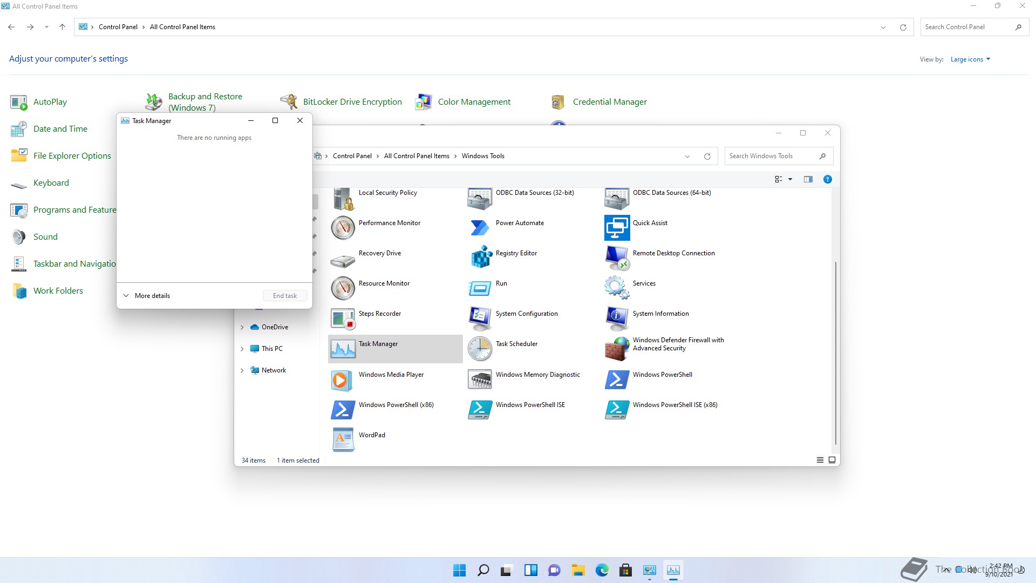1036x583 pixels.
Task: Open Windows Memory Diagnostic icon
Action: [x=480, y=379]
